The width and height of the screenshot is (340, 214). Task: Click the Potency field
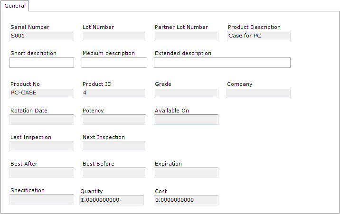[114, 120]
